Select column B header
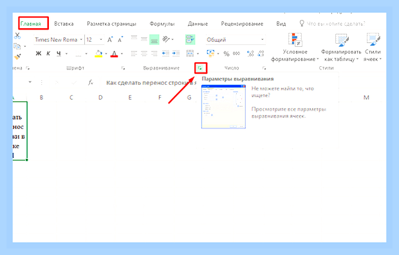 [41, 98]
